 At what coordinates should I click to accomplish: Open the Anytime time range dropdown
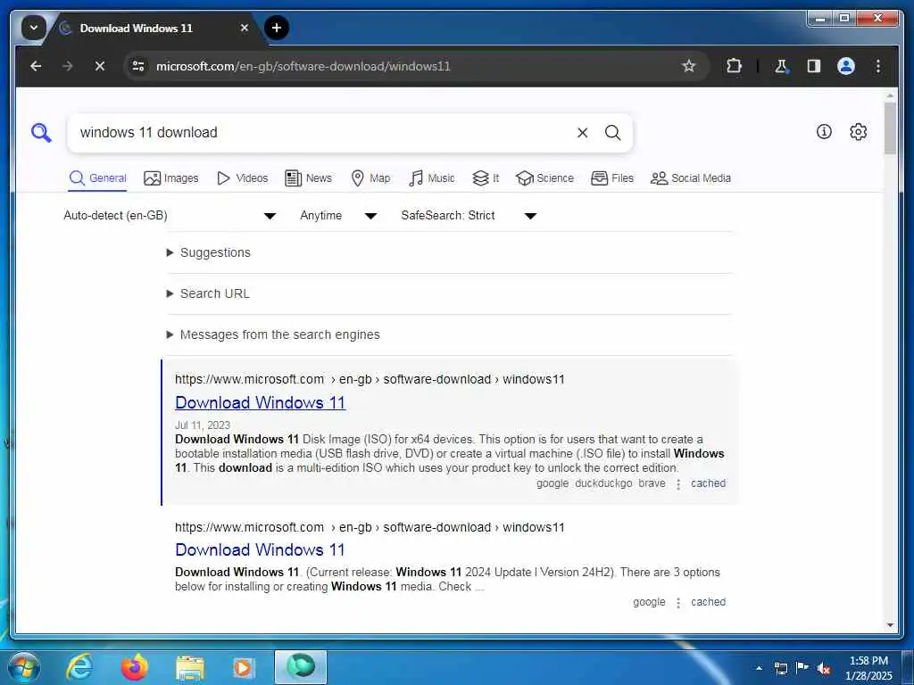click(x=338, y=216)
